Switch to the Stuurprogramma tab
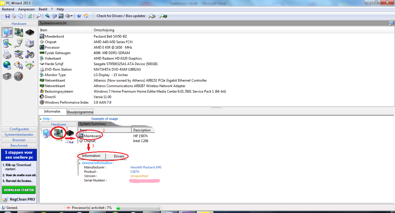Screen dimensions: 395x213 coord(80,112)
